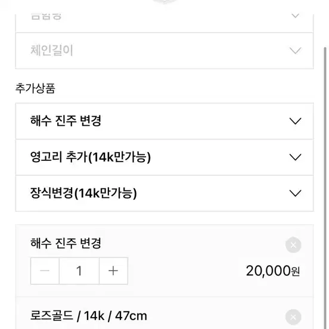Select the 로즈골드 / 14k / 47cm item label
The image size is (329, 329).
point(89,316)
